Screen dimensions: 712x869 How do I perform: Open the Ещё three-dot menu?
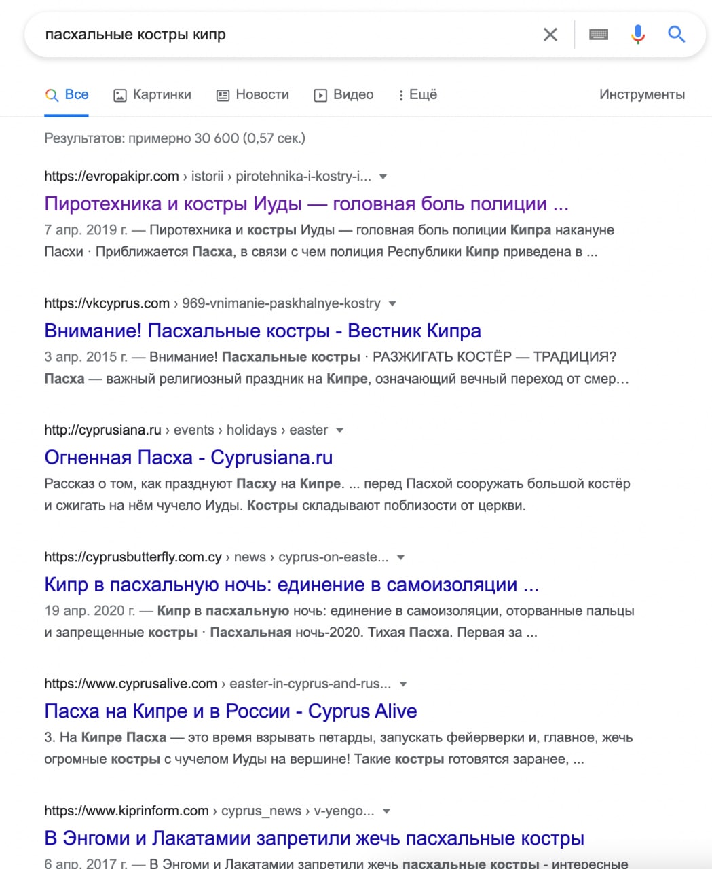(401, 96)
